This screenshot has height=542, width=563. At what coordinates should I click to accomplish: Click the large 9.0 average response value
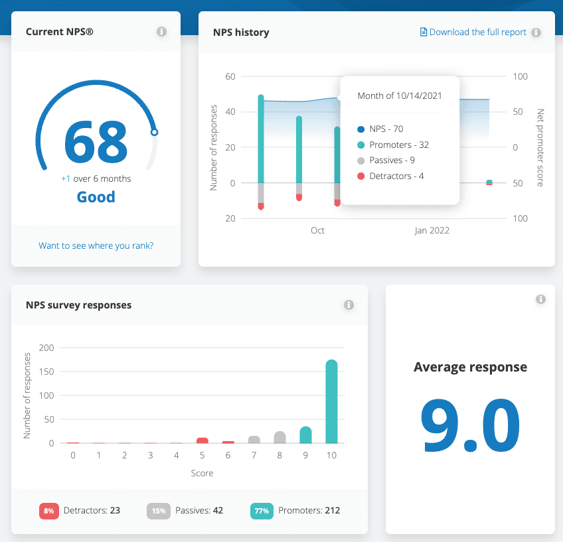click(470, 425)
